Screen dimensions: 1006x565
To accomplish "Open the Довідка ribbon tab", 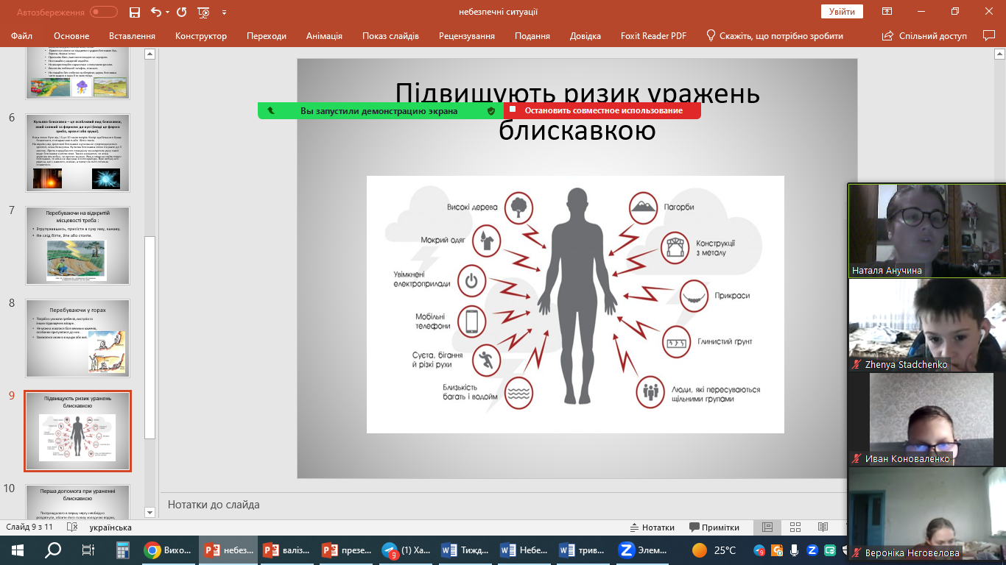I will (585, 35).
